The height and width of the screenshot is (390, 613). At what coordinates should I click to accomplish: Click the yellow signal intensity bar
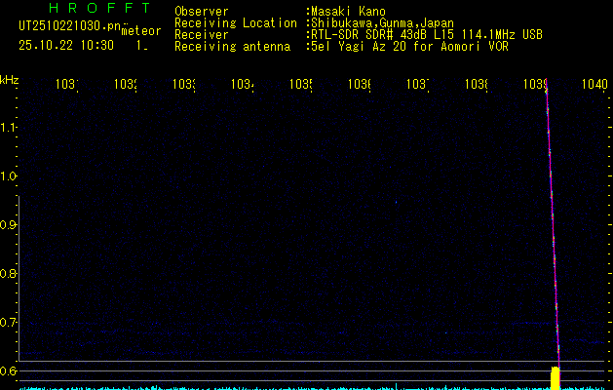coord(556,378)
